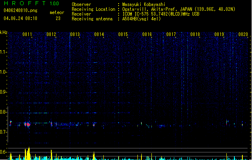Click the 0.9 frequency axis label
The height and width of the screenshot is (160, 252).
point(4,92)
